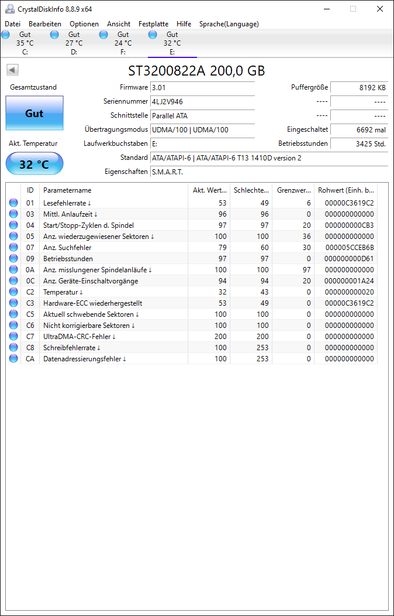Click the status orb for Anz. Geräte-Einschaltvorgänge
Viewport: 394px width, 616px height.
tap(13, 281)
